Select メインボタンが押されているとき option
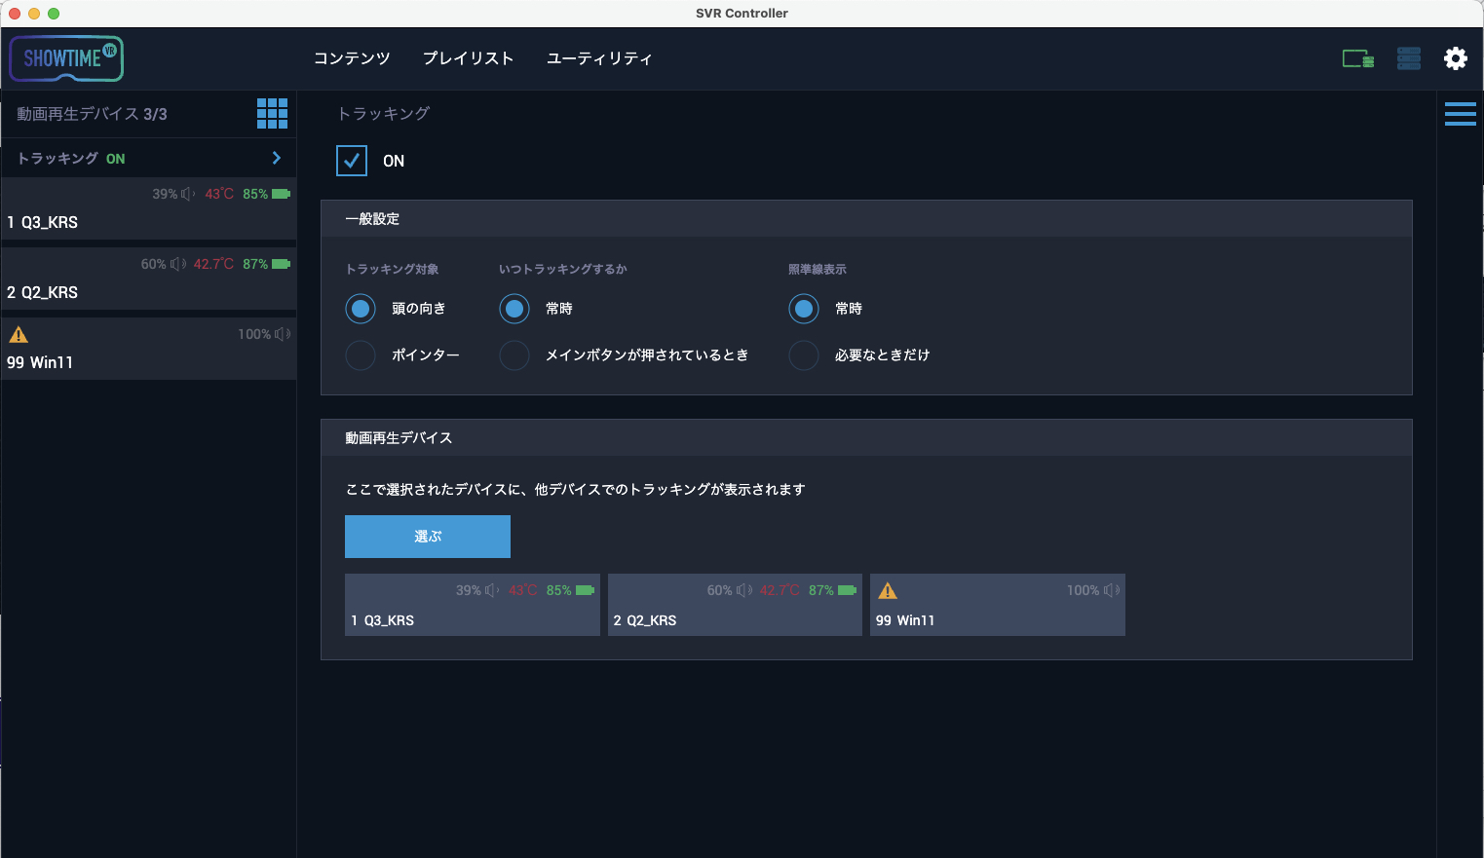Screen dimensions: 1484x858 click(x=514, y=355)
